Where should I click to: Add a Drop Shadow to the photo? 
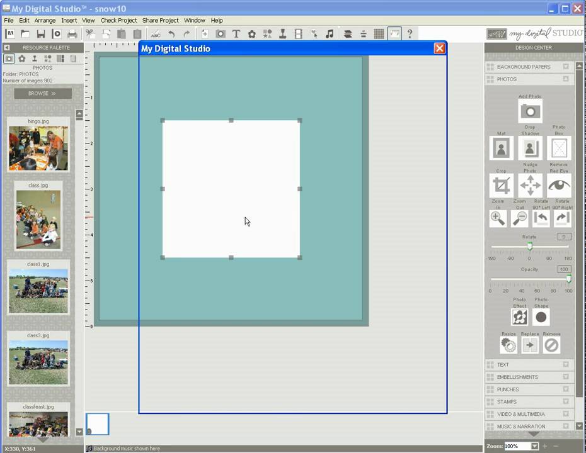pos(530,148)
